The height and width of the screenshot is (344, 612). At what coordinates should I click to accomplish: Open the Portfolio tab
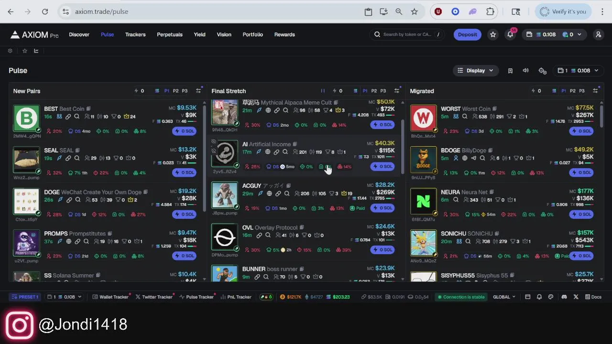pos(252,34)
